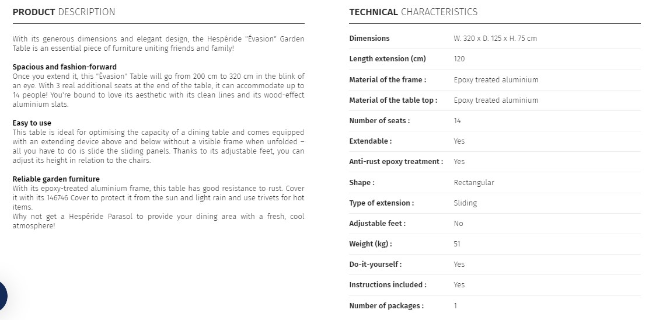Click the Dimensions row label
This screenshot has width=656, height=320.
tap(369, 38)
